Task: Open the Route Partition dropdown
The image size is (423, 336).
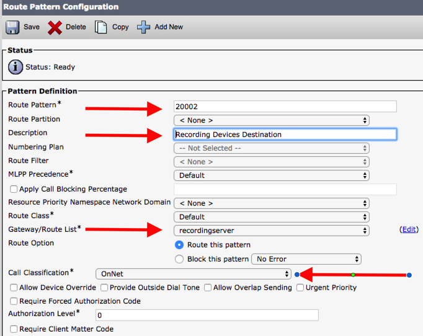Action: (271, 120)
